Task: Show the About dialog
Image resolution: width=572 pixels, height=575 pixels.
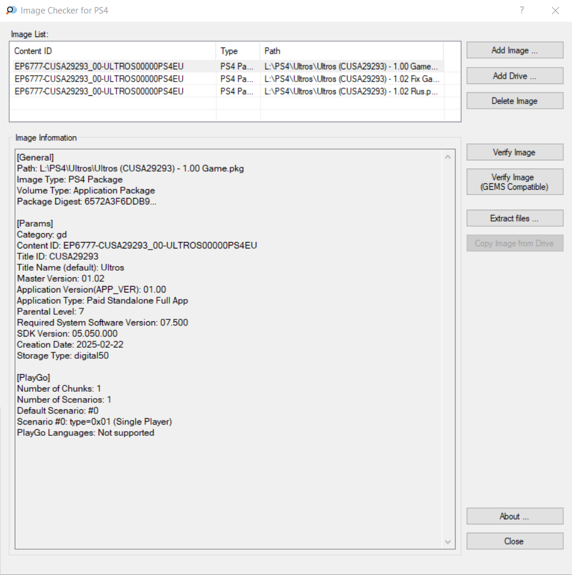Action: pos(515,516)
